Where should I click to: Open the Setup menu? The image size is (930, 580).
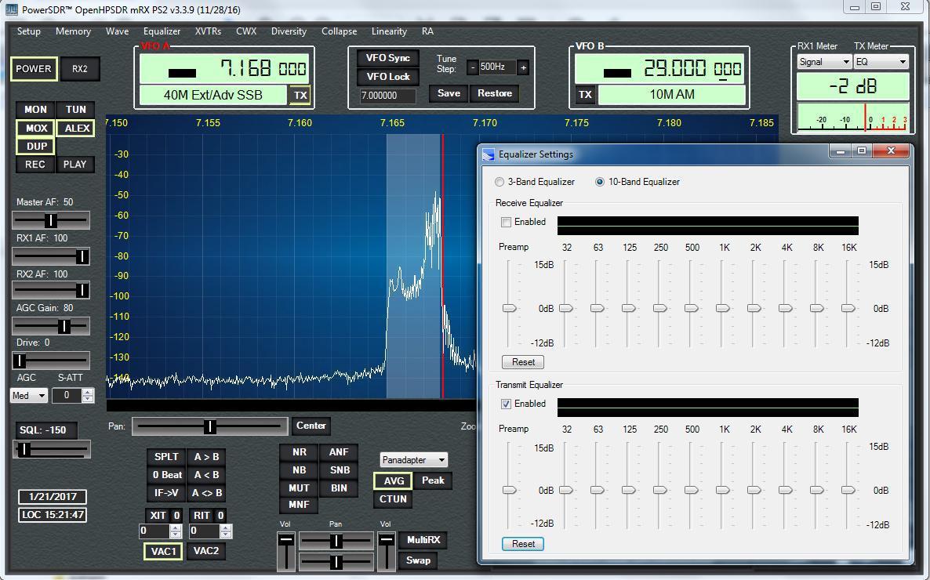tap(28, 31)
